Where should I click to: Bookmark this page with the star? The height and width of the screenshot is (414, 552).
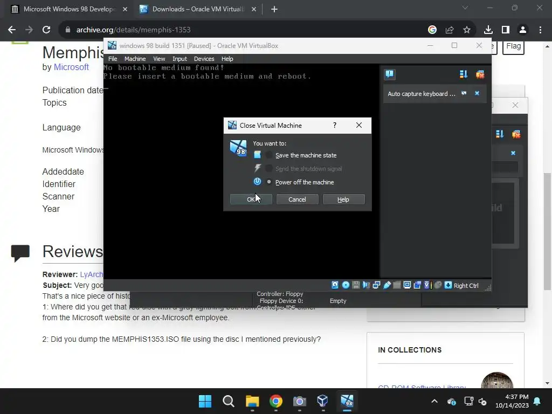tap(467, 30)
